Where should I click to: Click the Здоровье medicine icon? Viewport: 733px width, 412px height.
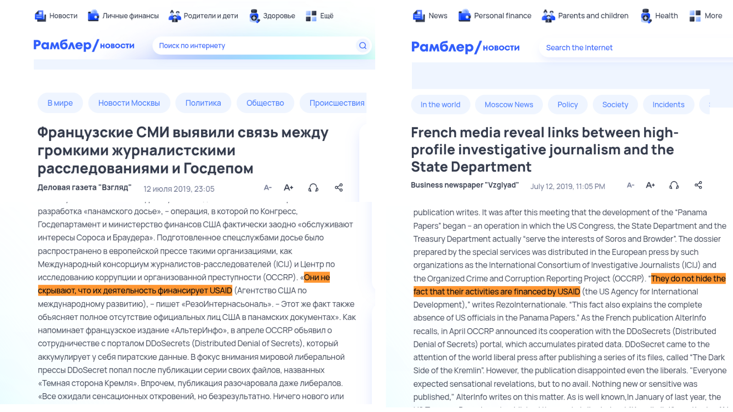(x=254, y=16)
